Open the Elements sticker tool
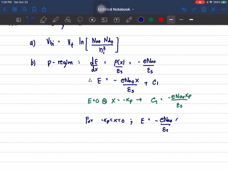Image resolution: width=228 pixels, height=171 pixels. point(92,20)
